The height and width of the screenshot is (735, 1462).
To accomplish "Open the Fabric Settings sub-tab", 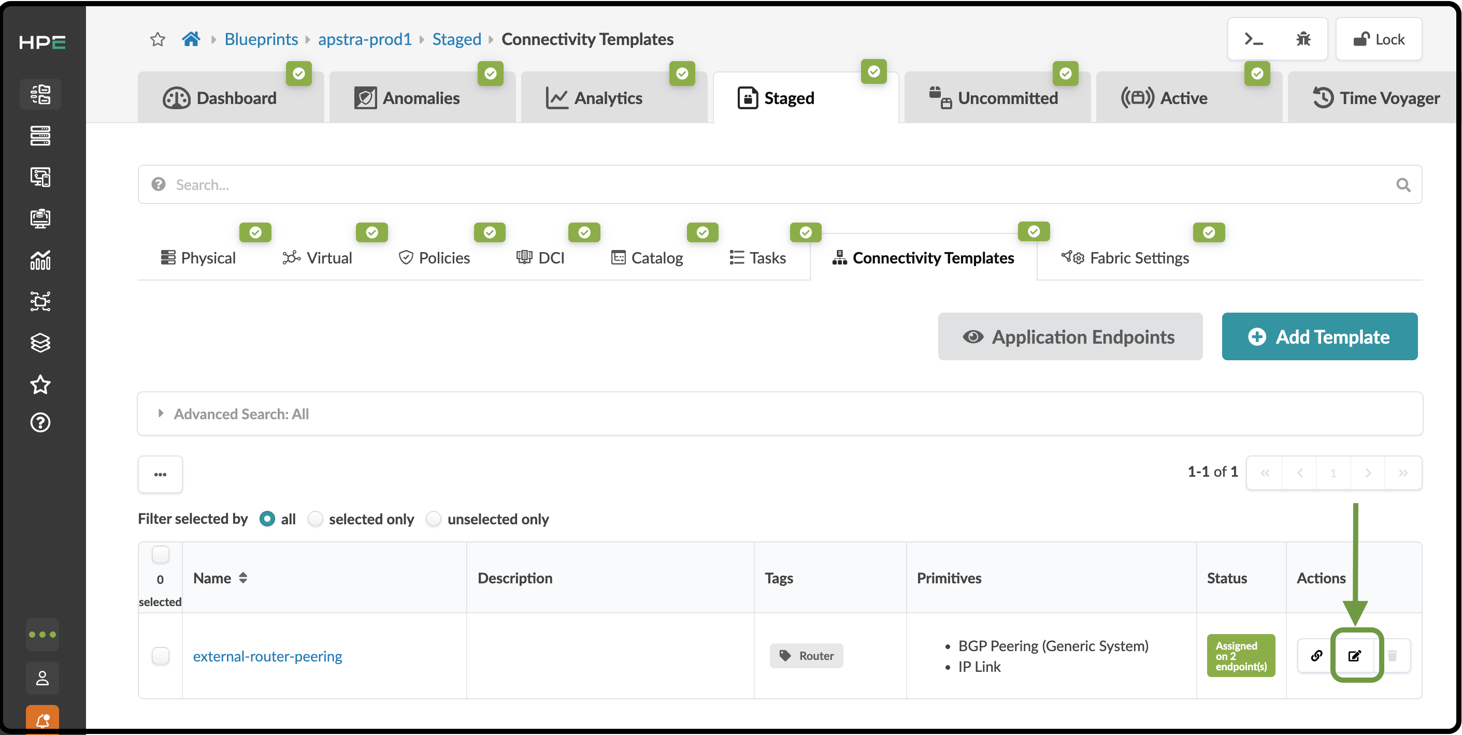I will pos(1125,258).
